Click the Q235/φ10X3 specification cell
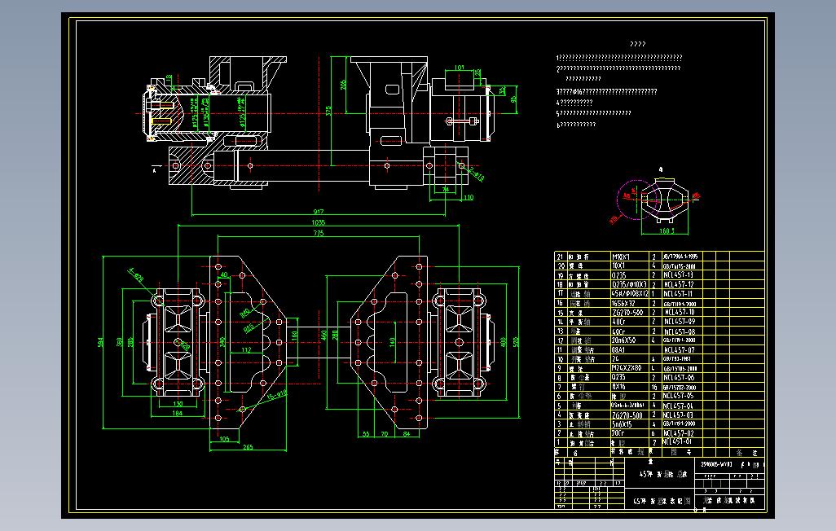The image size is (836, 531). 628,285
